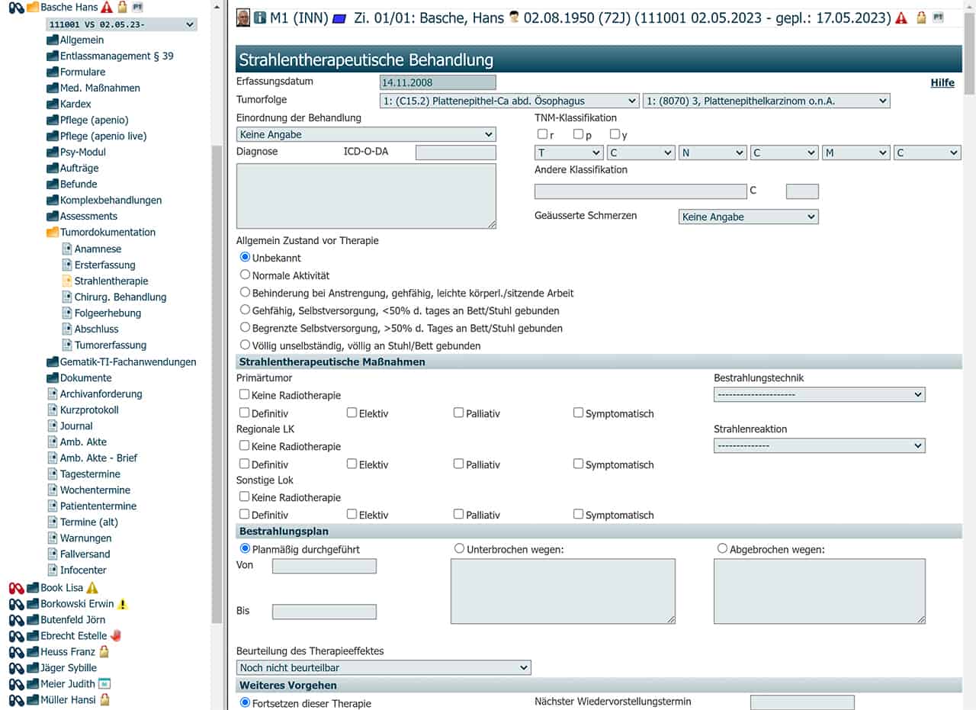
Task: Select 'Abgebrochen wegen' radio option
Action: 722,548
